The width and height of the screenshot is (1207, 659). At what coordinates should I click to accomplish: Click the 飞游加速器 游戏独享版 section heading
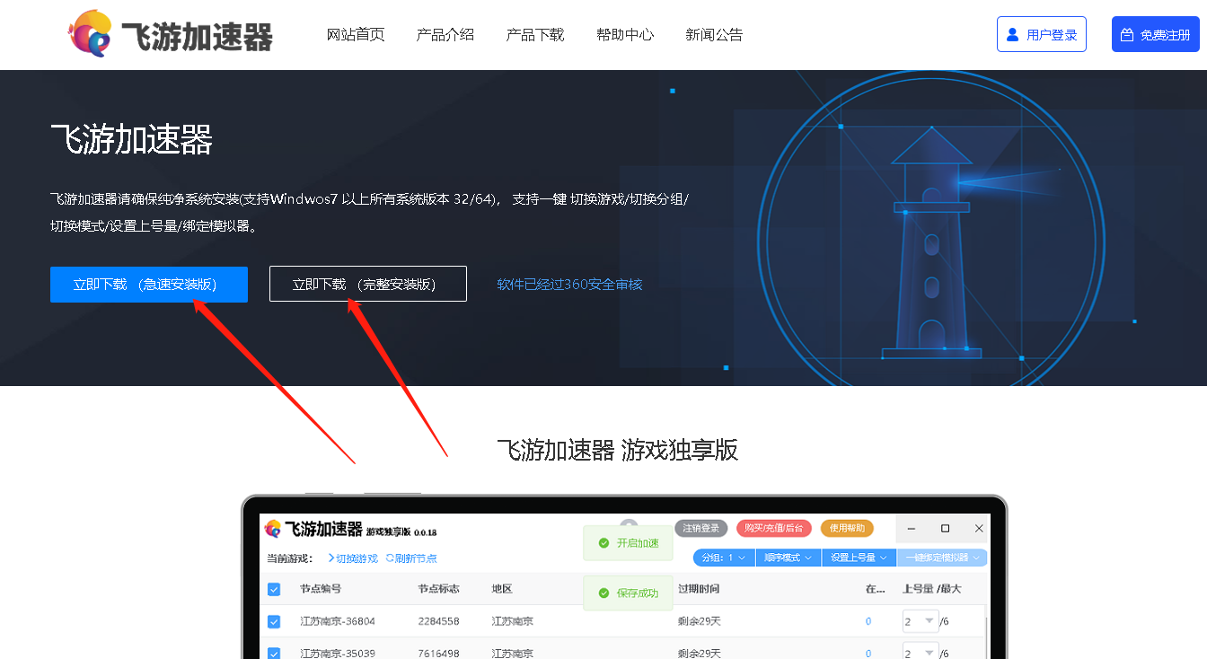[x=618, y=450]
